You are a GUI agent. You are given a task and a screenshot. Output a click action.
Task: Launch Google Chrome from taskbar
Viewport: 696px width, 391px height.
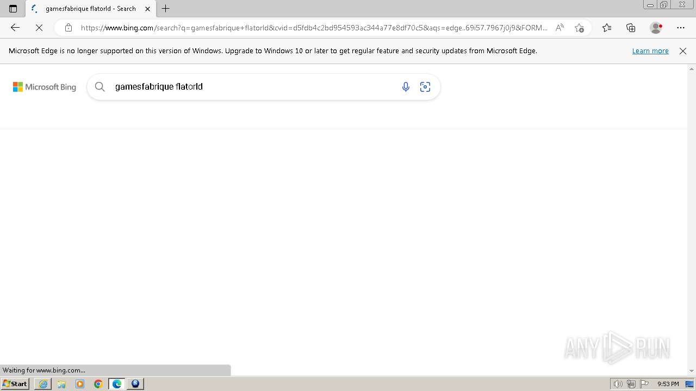(98, 384)
